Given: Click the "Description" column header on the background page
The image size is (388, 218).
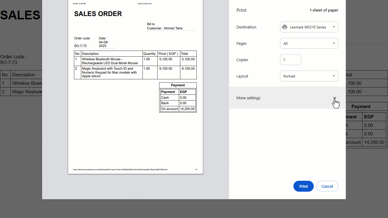Looking at the screenshot, I should tap(23, 75).
